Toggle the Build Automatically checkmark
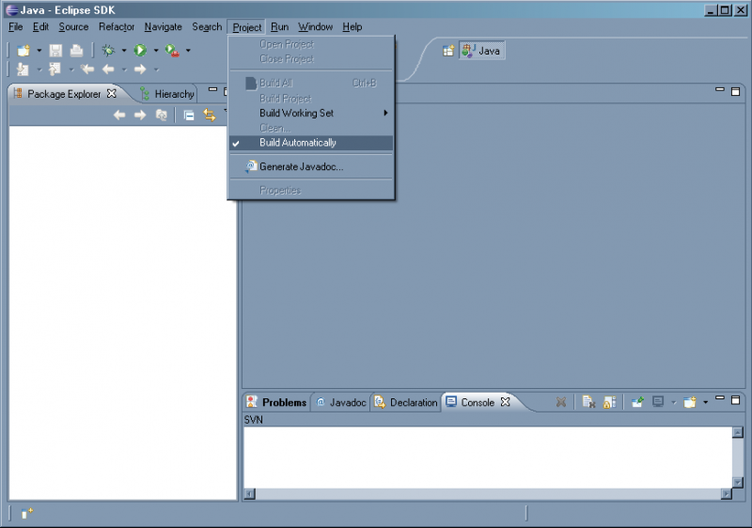 (236, 143)
